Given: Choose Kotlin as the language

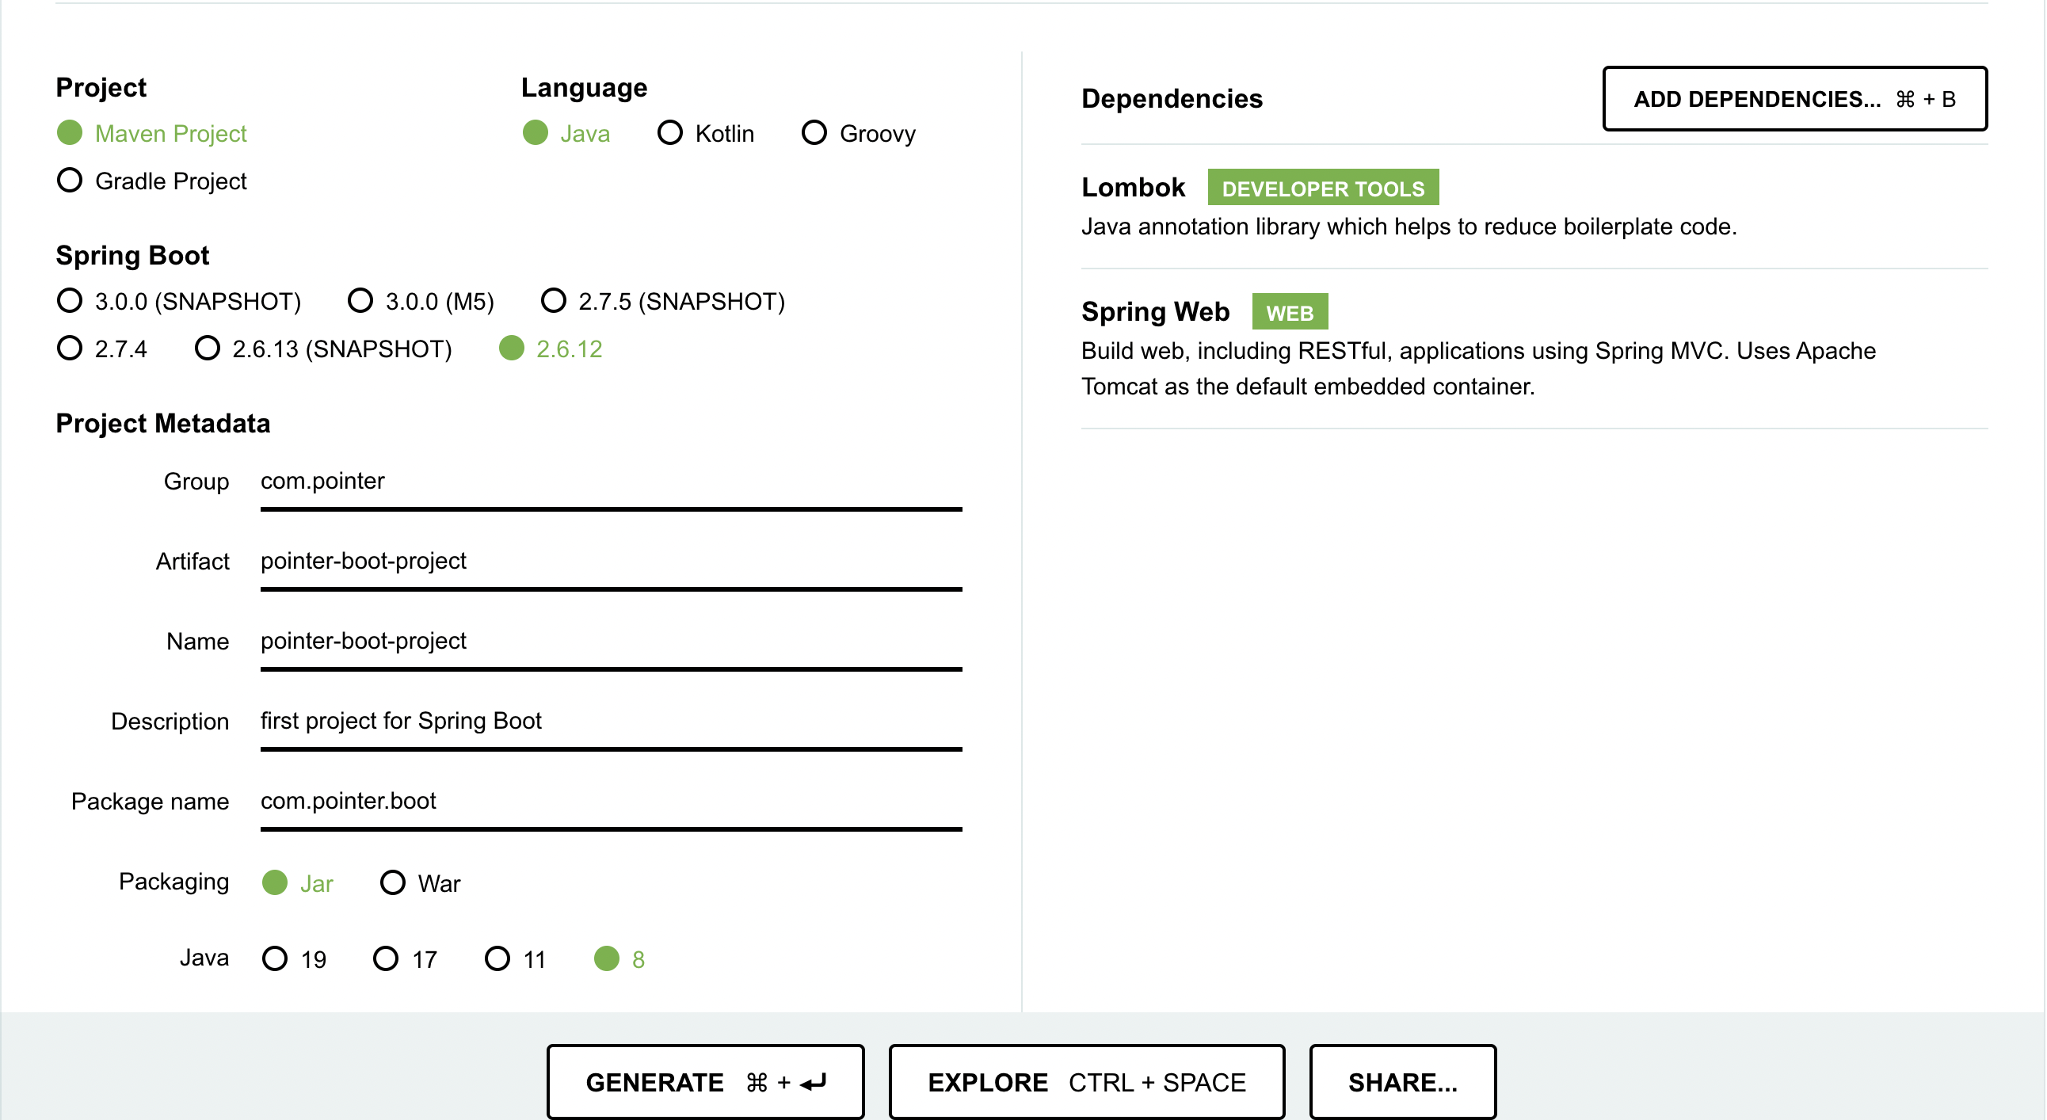Looking at the screenshot, I should pos(670,132).
